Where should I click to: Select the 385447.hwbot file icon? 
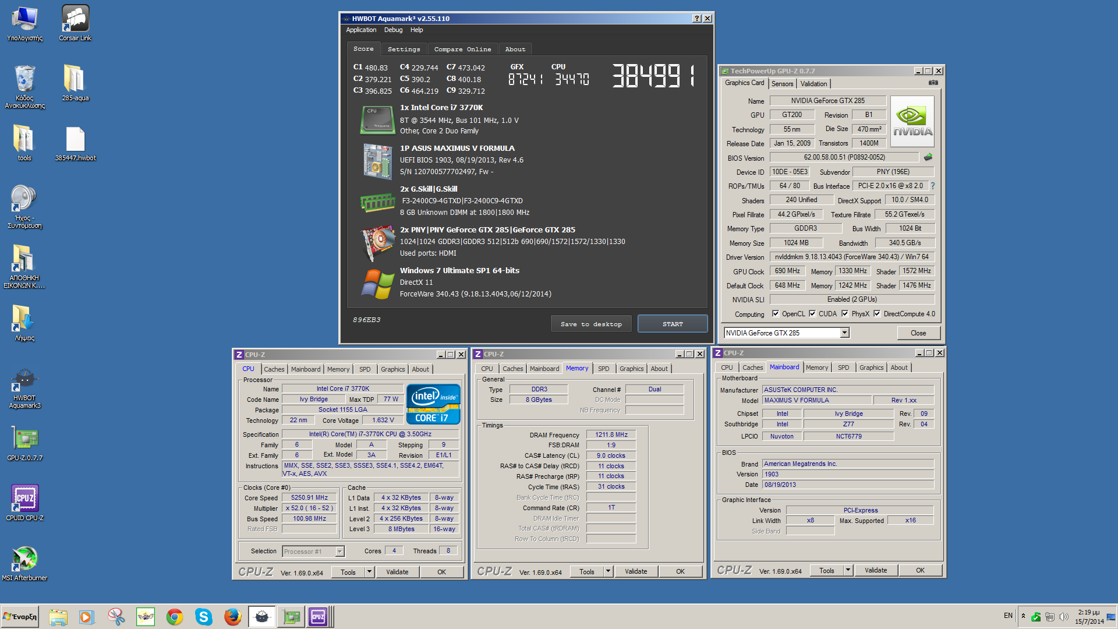click(x=75, y=144)
